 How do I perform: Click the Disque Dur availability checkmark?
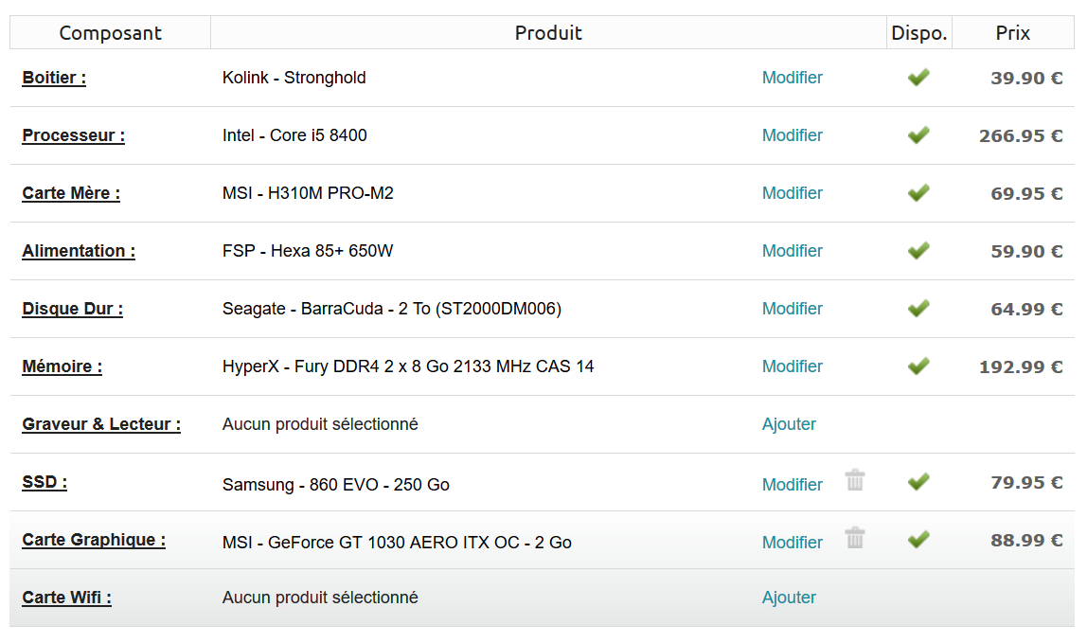(x=918, y=309)
